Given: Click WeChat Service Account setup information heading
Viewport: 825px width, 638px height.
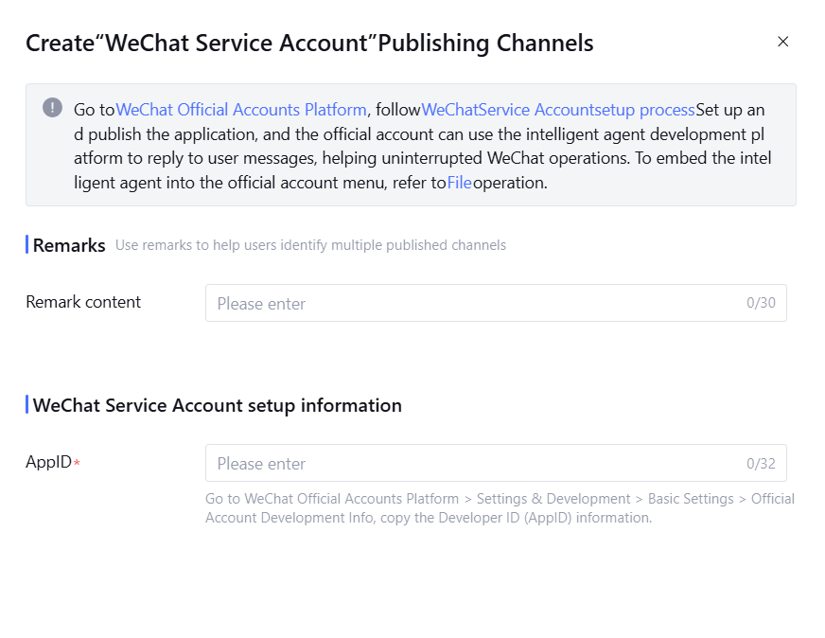Looking at the screenshot, I should pyautogui.click(x=218, y=405).
